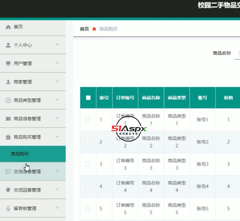This screenshot has width=240, height=221.
Task: Enable the checkbox on row index 5
Action: [x=88, y=209]
